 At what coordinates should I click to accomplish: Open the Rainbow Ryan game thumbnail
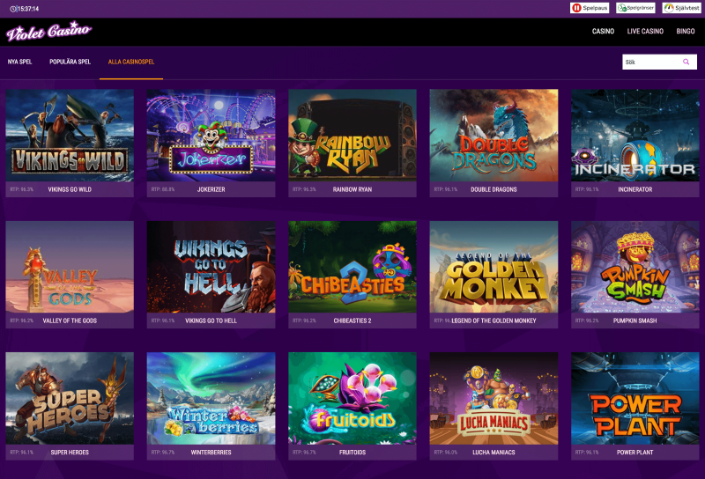pos(352,136)
